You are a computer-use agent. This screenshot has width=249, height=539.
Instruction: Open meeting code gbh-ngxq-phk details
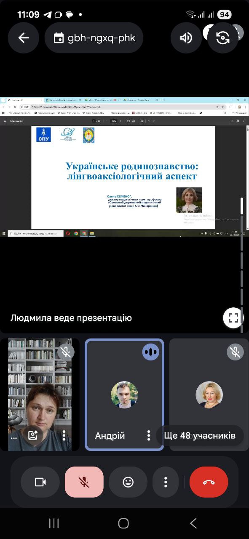coord(94,38)
